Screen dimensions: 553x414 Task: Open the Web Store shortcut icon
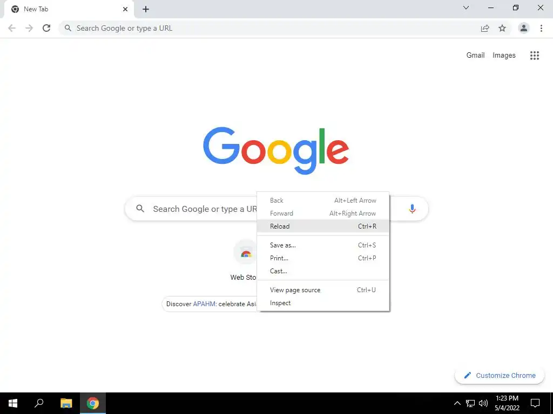[x=246, y=253]
